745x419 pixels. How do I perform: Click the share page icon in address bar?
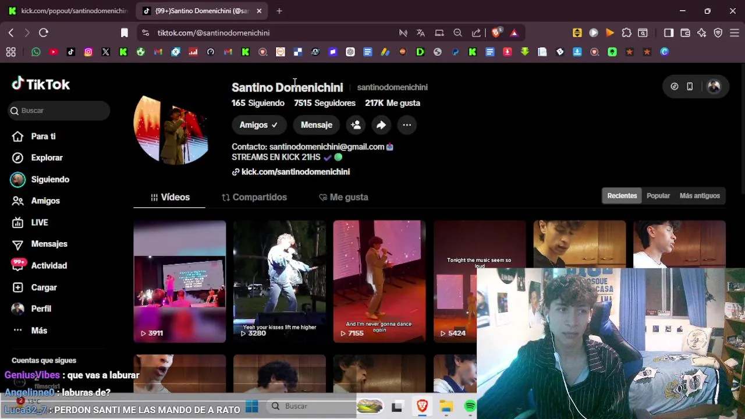(476, 33)
